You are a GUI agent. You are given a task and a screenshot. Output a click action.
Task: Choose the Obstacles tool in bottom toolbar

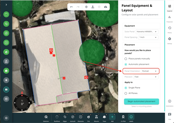click(x=81, y=118)
